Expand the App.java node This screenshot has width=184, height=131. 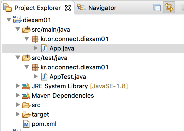click(36, 48)
